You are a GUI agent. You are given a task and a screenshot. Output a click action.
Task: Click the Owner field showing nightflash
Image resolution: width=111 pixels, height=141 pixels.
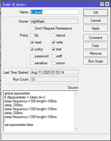tap(54, 21)
